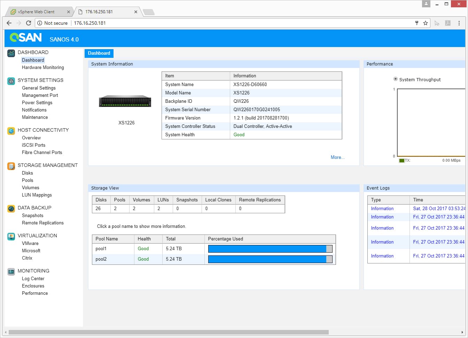Click the Chrome profile user icon

click(x=426, y=4)
